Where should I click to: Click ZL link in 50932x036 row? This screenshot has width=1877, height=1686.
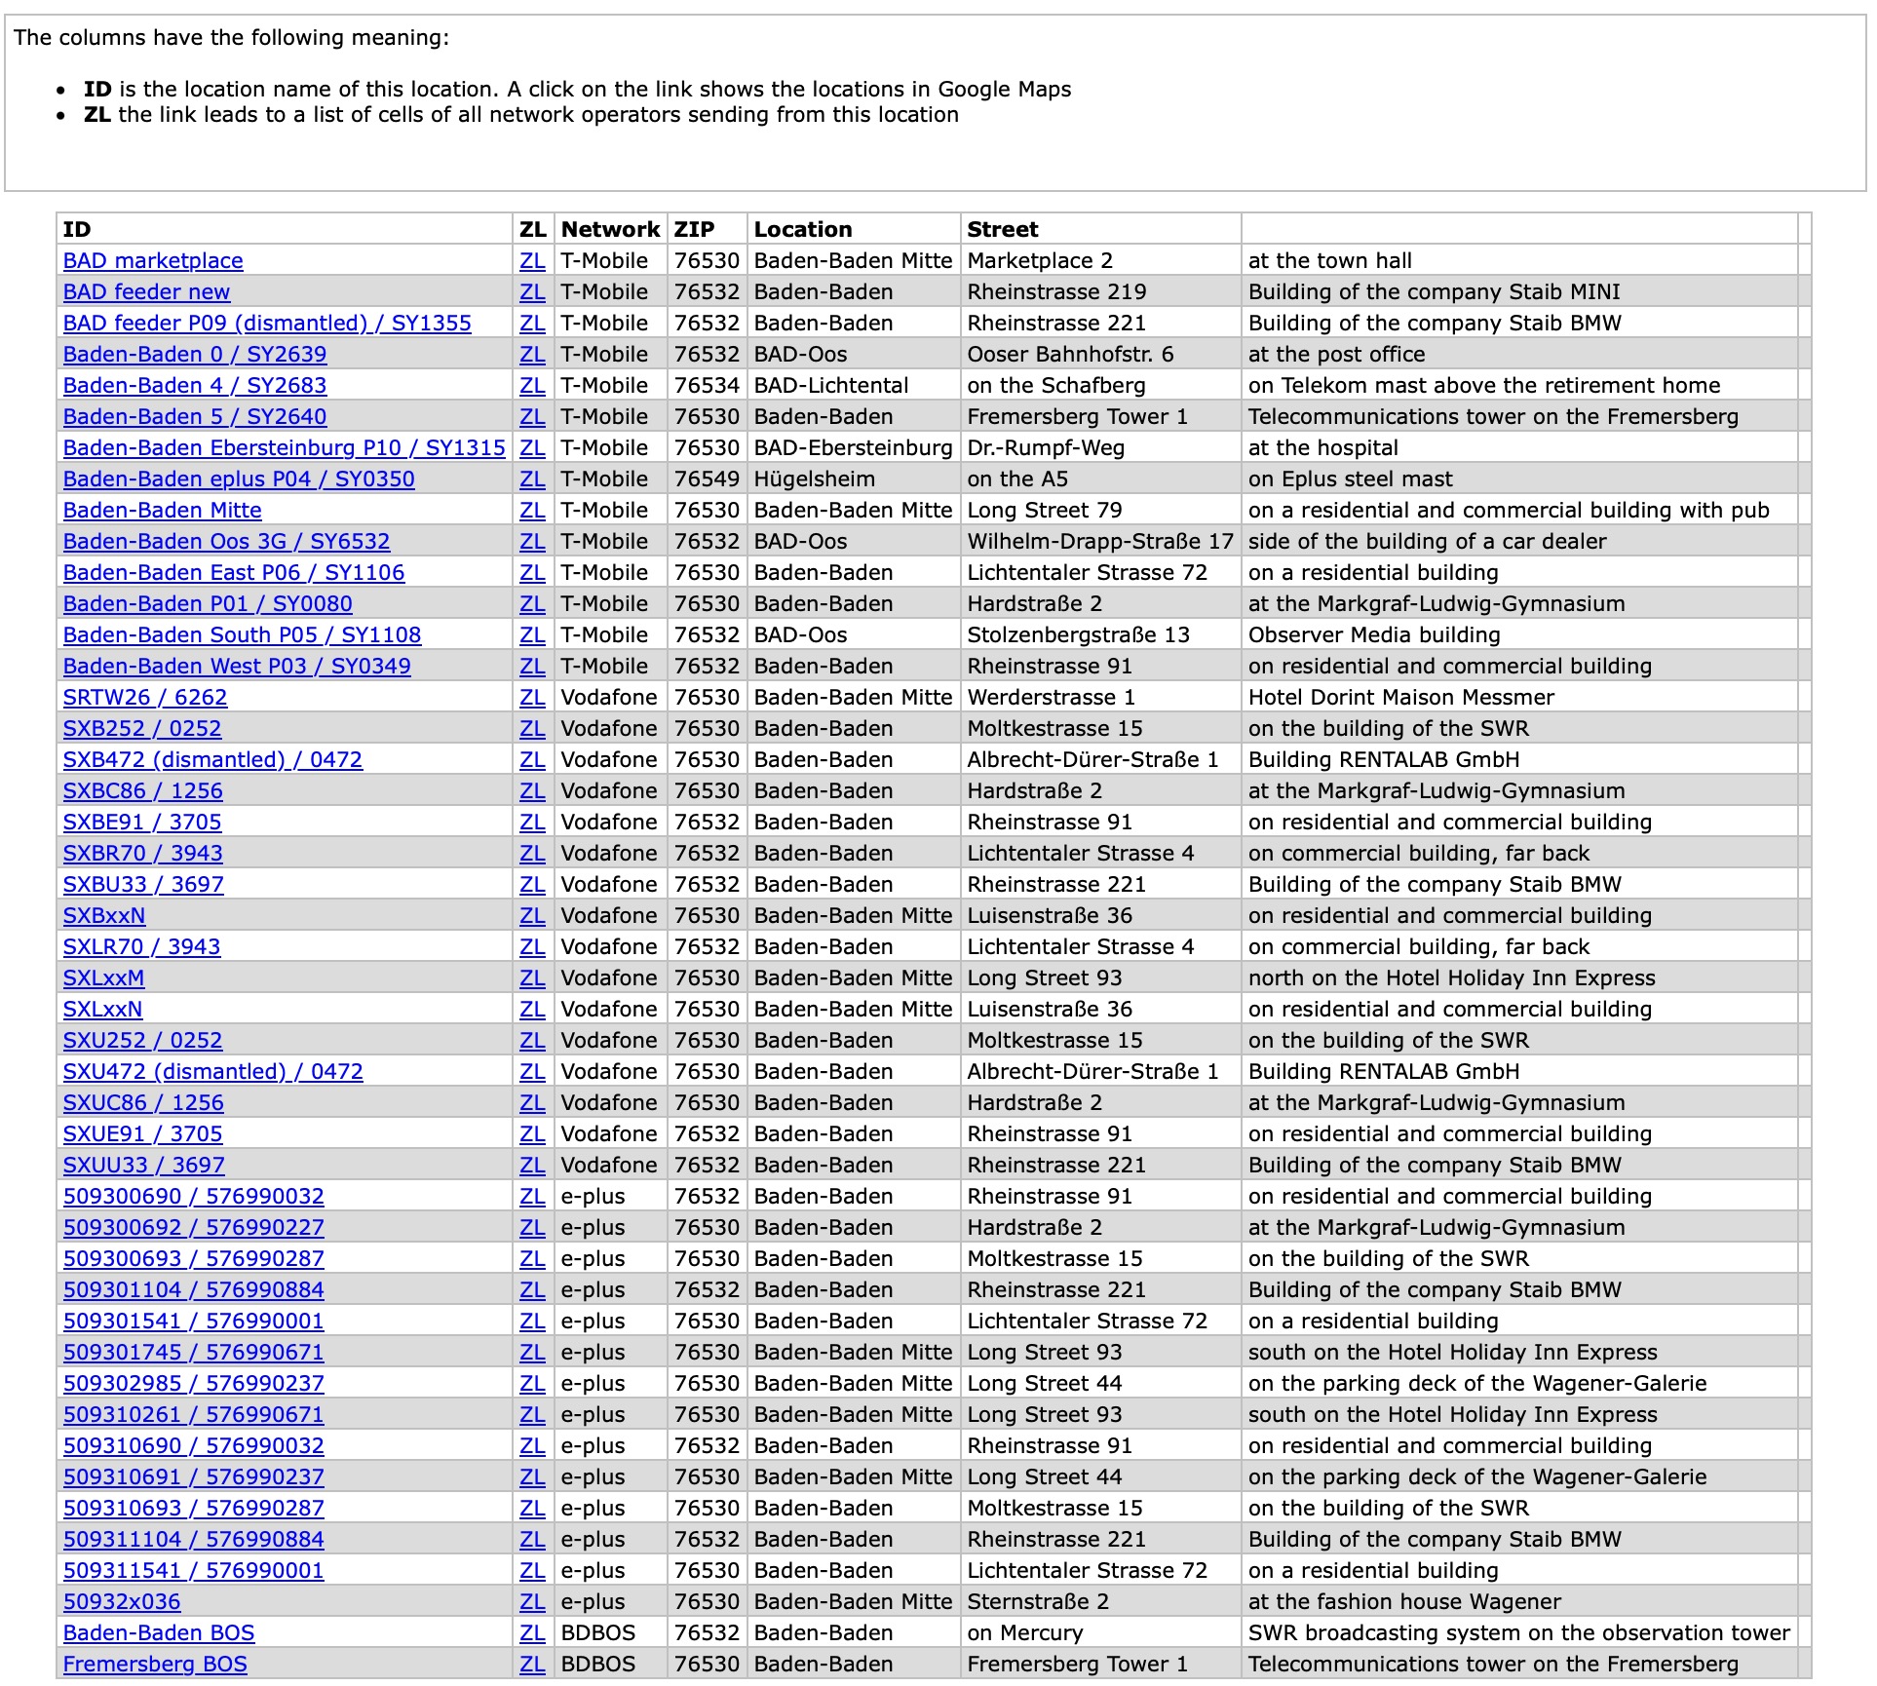[532, 1601]
